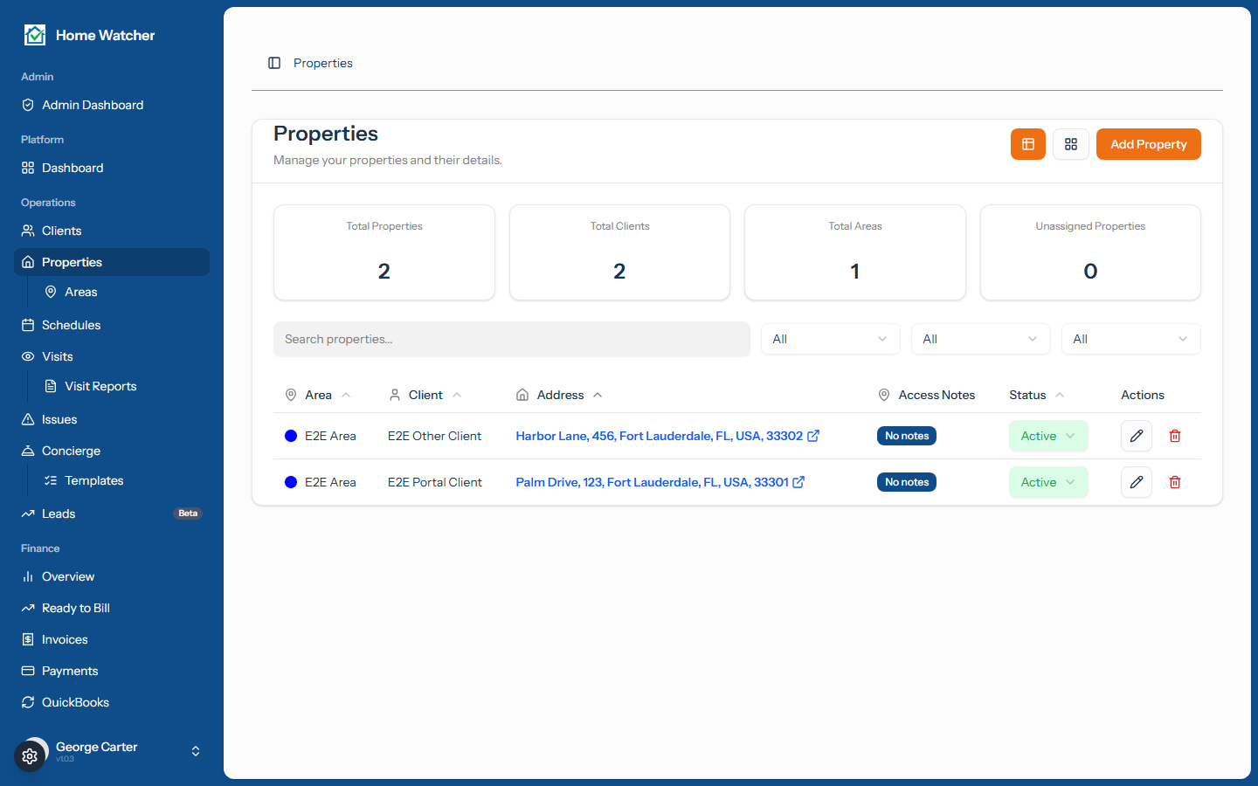
Task: Sort table by Address column
Action: (x=560, y=395)
